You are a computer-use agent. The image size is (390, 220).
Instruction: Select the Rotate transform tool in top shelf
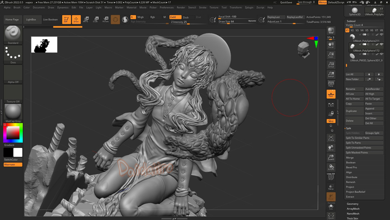(x=105, y=20)
